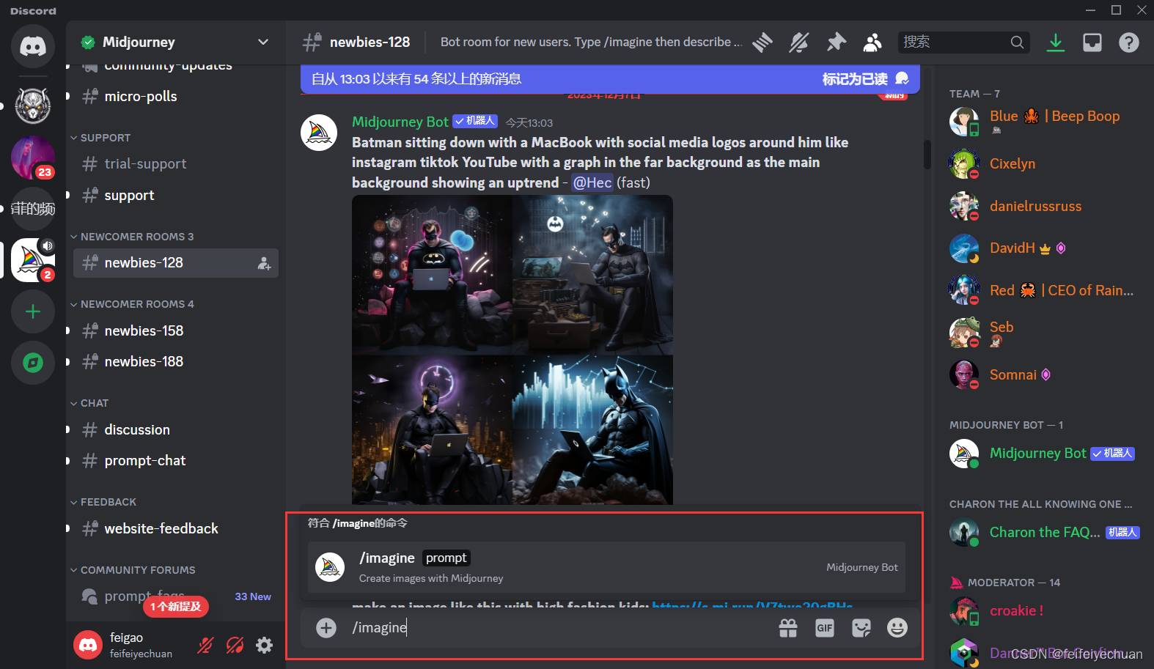Open the GIF picker
The height and width of the screenshot is (669, 1154).
pos(825,628)
